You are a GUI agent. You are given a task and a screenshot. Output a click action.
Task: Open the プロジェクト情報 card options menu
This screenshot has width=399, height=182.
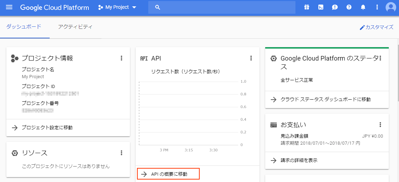coord(121,58)
